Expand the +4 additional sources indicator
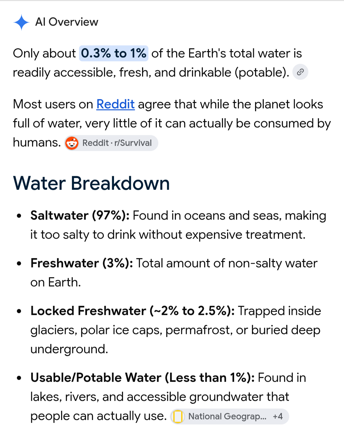Screen dimensions: 344x435 pos(278,417)
